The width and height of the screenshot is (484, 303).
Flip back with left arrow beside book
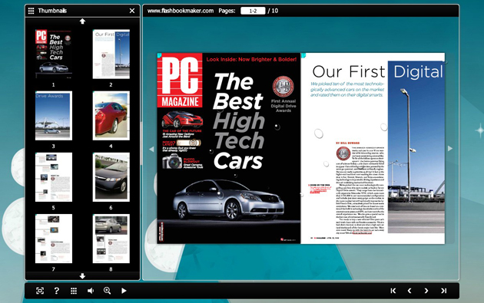[151, 149]
